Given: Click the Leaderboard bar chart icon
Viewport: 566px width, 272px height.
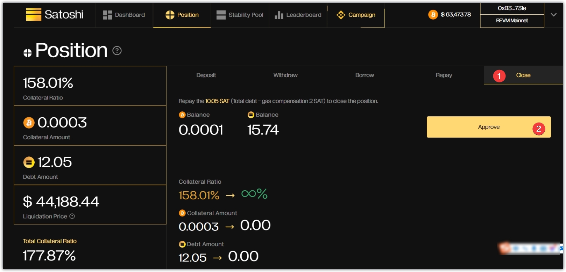Looking at the screenshot, I should click(x=279, y=15).
